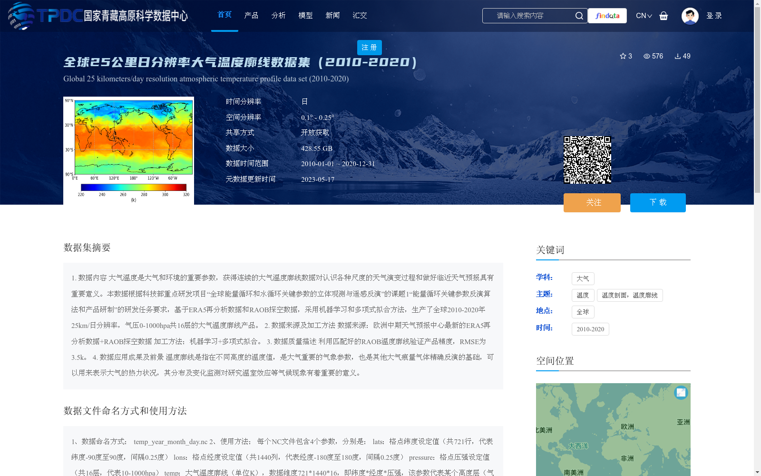Click the orange 关注 follow button
The image size is (761, 476).
(592, 203)
